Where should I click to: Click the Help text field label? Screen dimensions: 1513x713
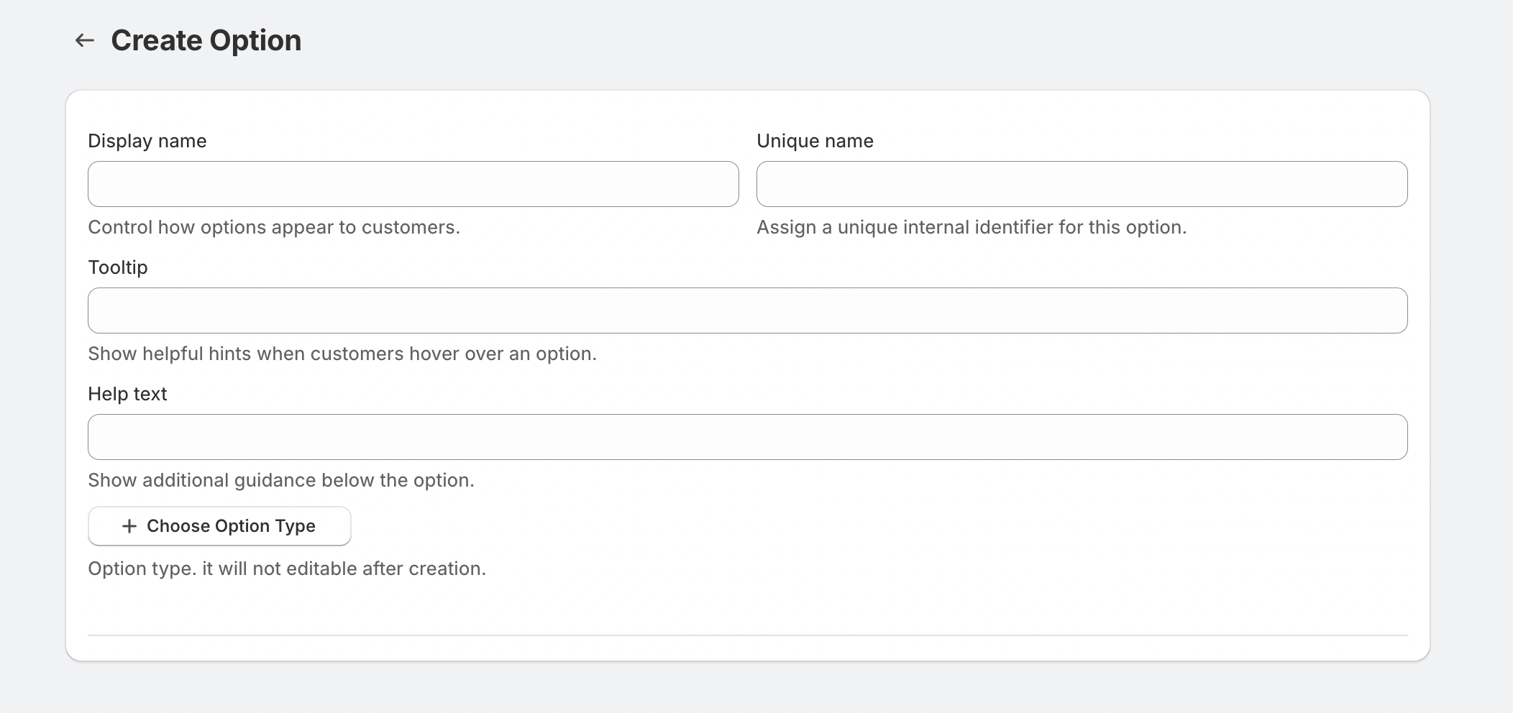[127, 394]
